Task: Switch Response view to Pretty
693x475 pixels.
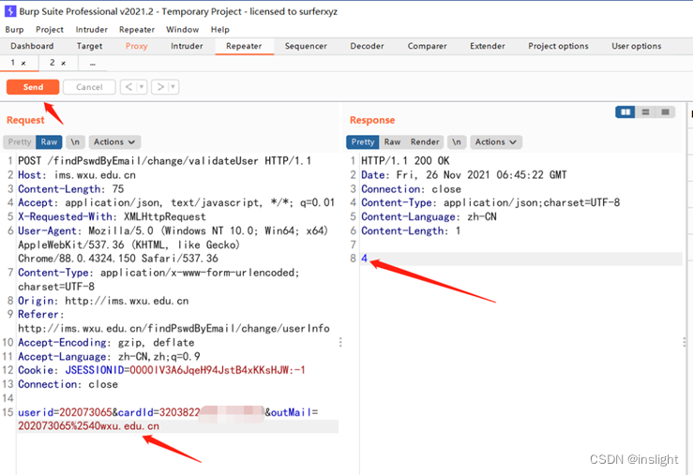Action: pyautogui.click(x=363, y=141)
